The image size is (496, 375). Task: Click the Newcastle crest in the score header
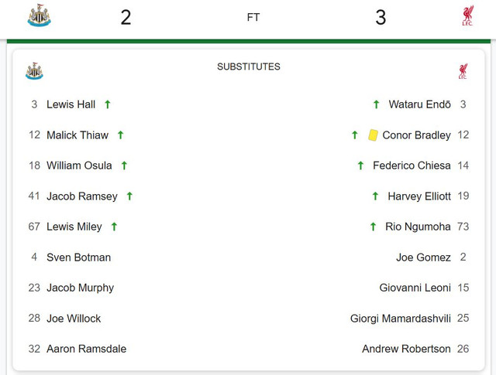[38, 16]
